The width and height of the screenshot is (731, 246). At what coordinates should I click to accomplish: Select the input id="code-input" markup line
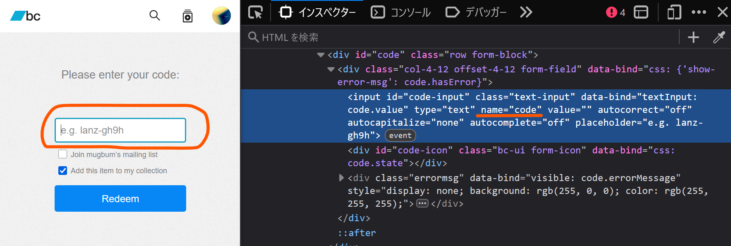coord(486,116)
